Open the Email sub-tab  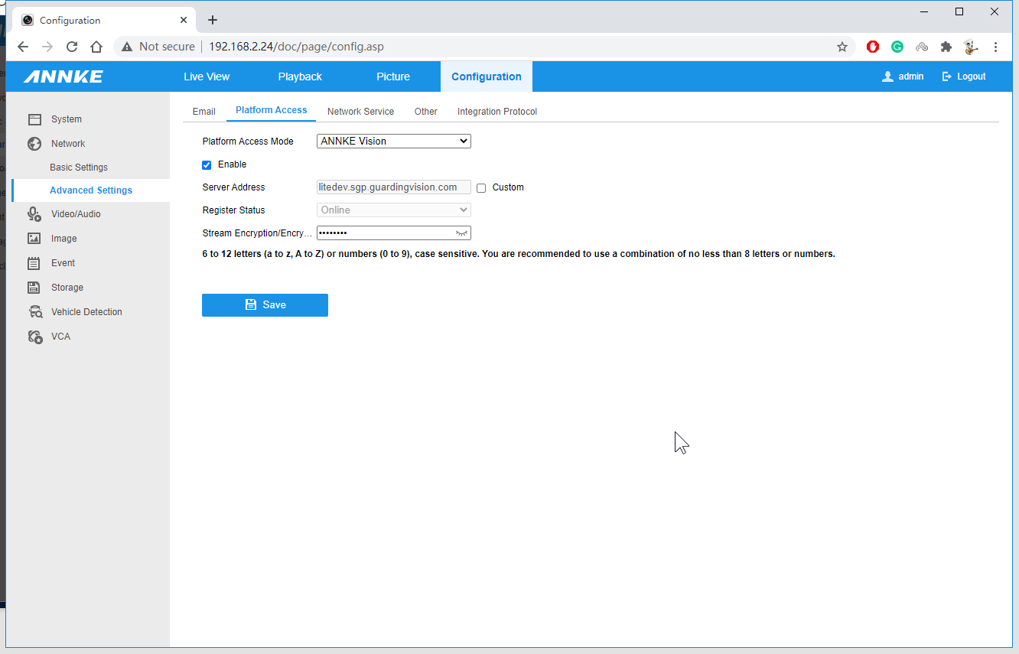(203, 112)
